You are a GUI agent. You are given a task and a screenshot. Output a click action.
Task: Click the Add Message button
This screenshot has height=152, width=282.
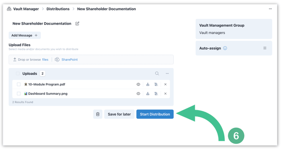(x=25, y=35)
